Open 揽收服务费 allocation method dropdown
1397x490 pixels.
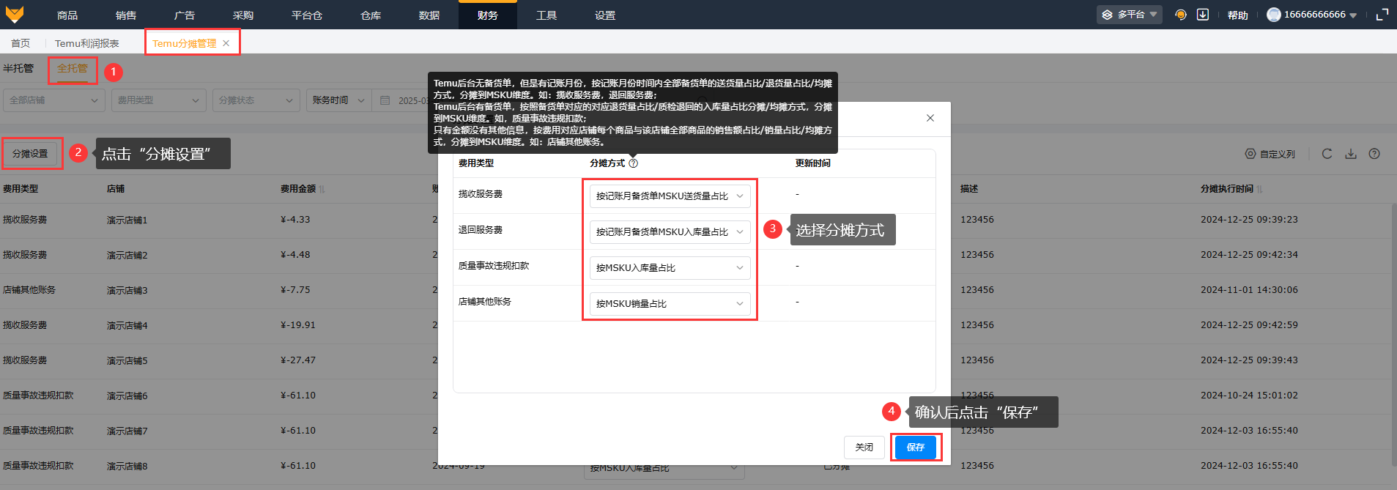coord(670,196)
